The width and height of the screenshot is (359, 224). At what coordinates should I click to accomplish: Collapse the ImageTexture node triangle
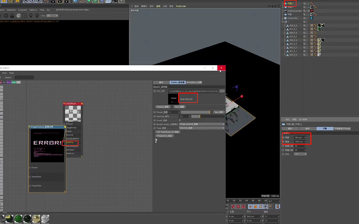click(x=30, y=127)
